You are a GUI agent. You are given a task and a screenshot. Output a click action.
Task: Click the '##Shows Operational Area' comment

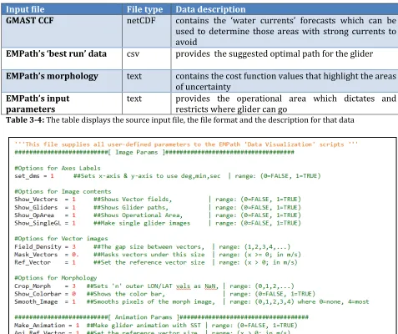point(138,215)
